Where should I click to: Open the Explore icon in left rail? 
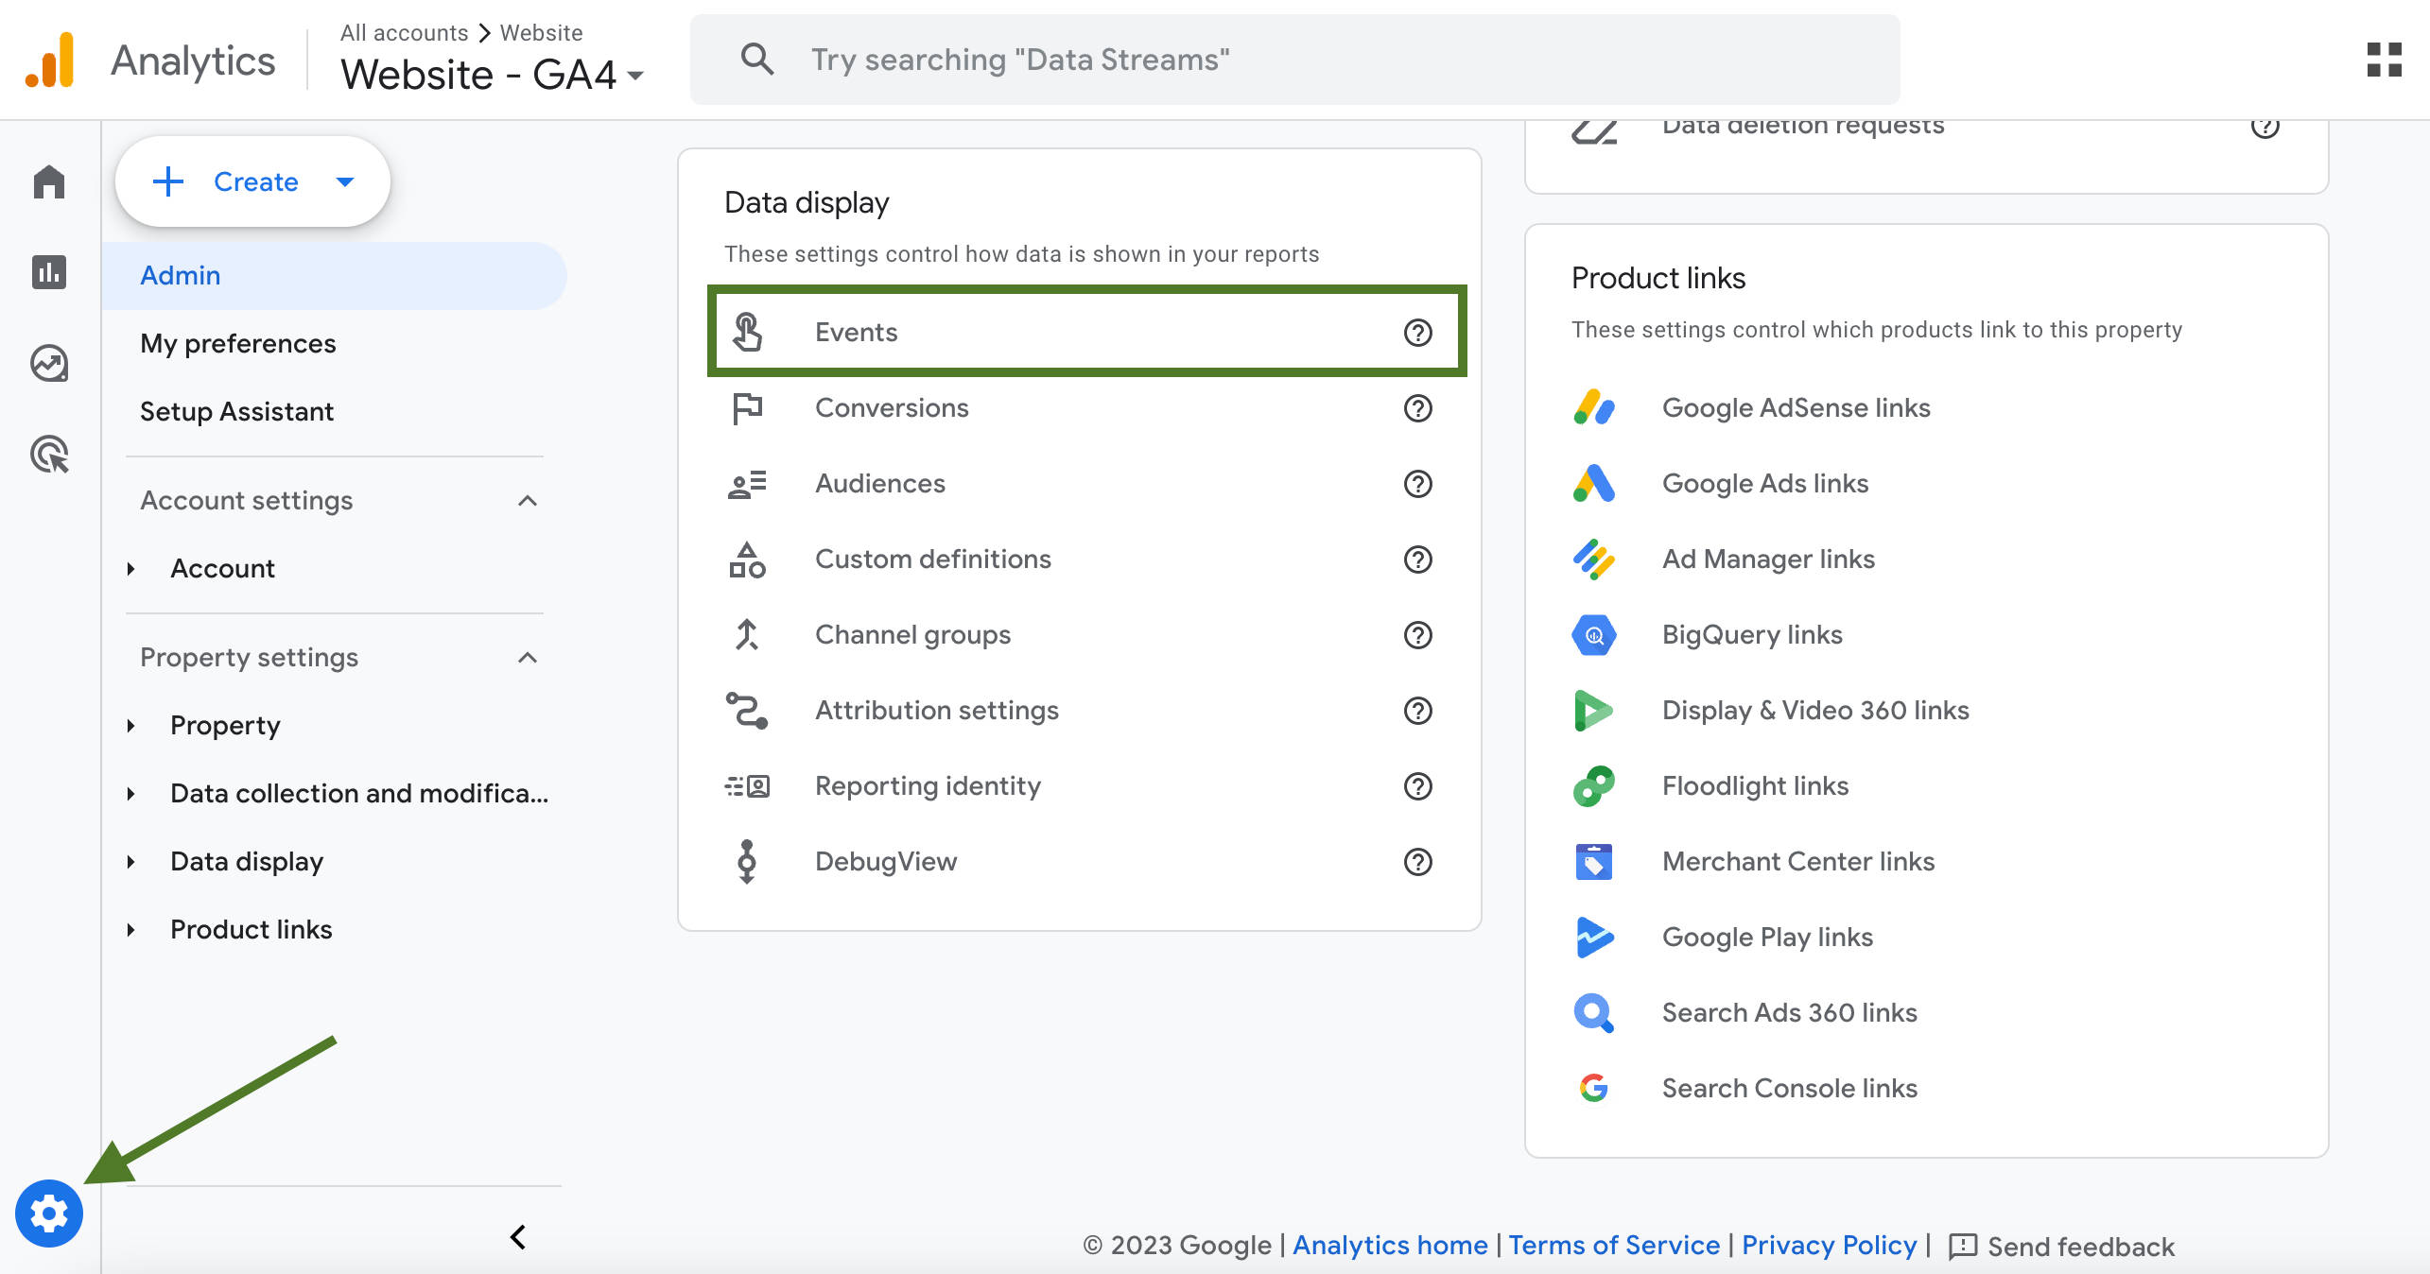click(49, 363)
